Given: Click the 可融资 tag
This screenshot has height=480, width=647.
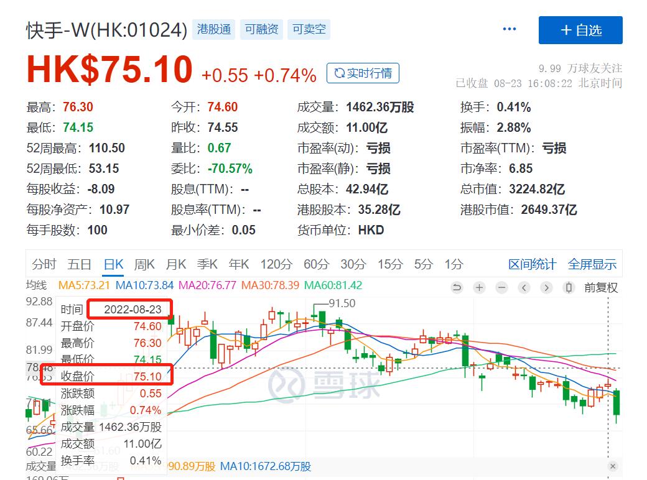Looking at the screenshot, I should pyautogui.click(x=261, y=29).
